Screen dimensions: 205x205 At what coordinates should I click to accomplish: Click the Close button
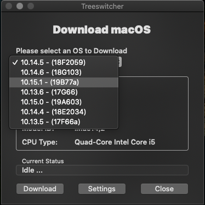164,189
